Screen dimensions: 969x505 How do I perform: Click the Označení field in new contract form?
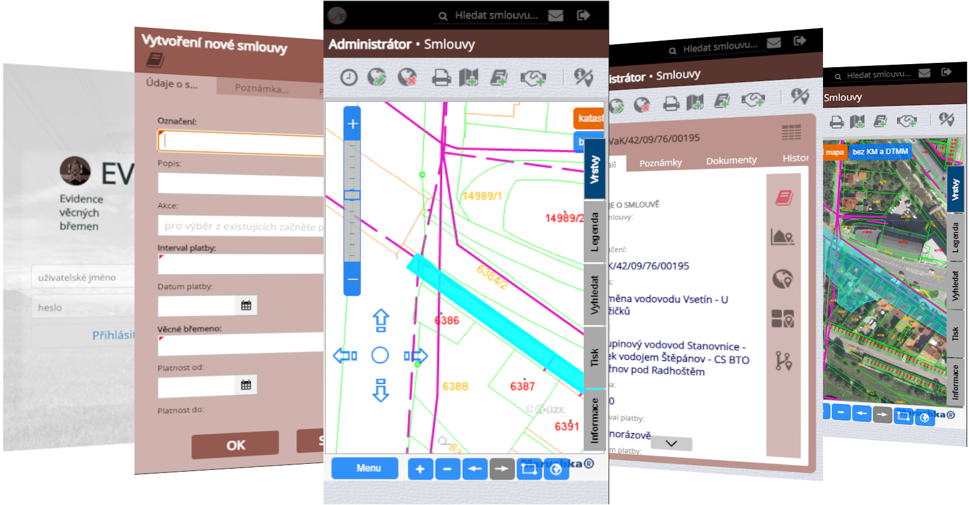(241, 143)
